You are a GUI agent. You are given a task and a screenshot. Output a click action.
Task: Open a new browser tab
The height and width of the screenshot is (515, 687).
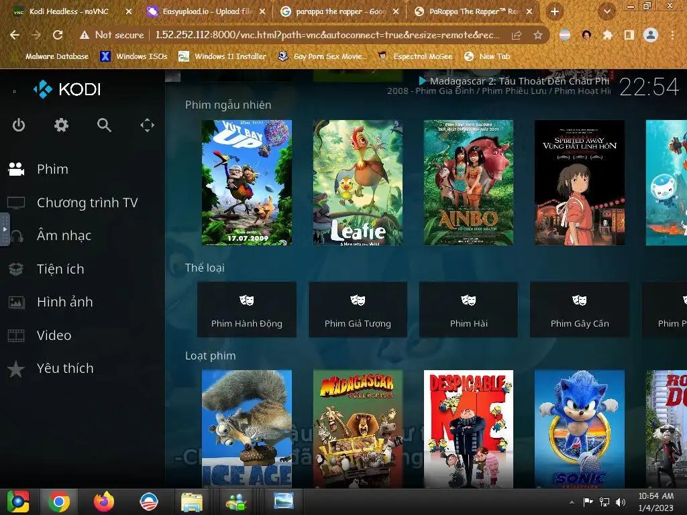[555, 11]
